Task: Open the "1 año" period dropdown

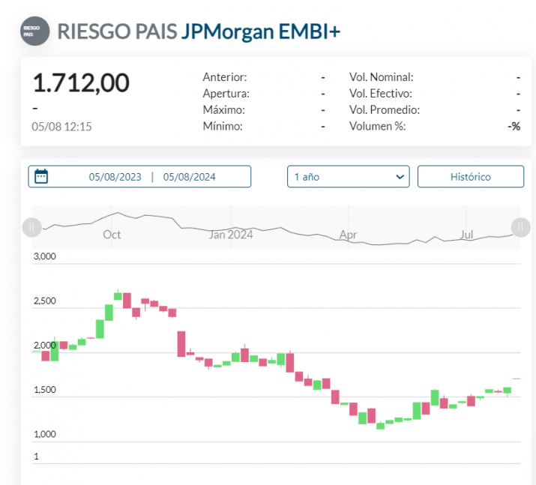Action: (x=348, y=177)
